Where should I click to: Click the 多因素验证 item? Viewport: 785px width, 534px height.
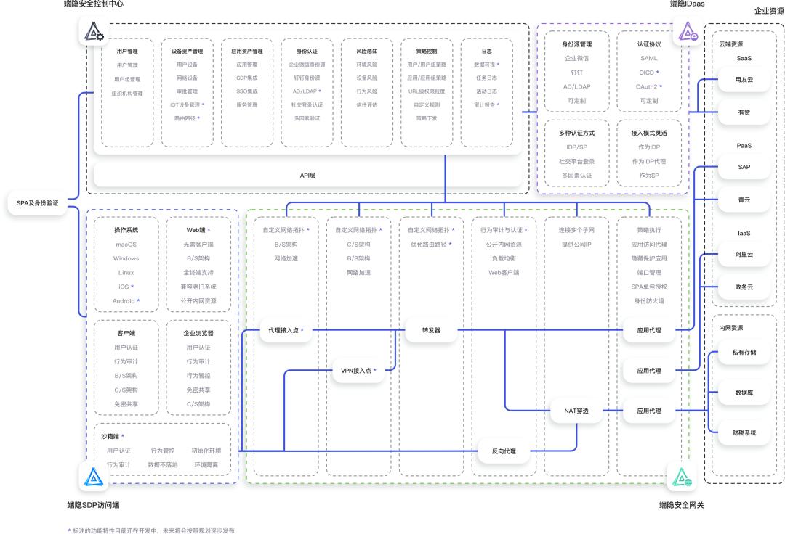tap(307, 118)
